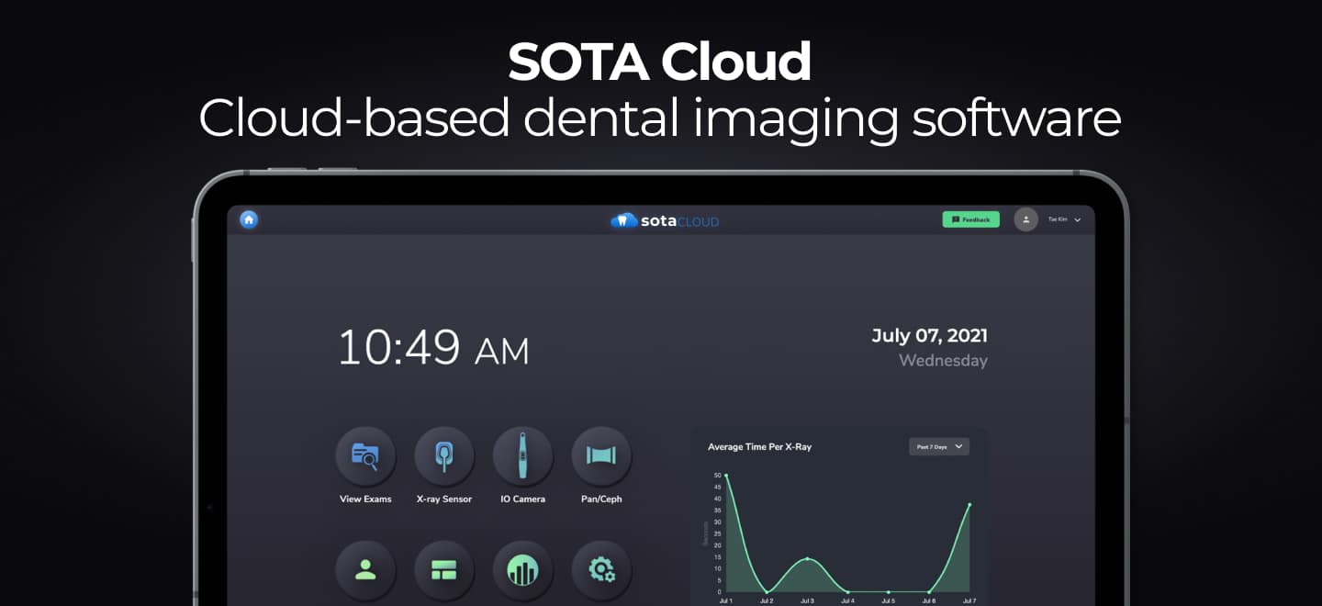Image resolution: width=1322 pixels, height=606 pixels.
Task: Click the July 07, 2021 date
Action: coord(929,335)
